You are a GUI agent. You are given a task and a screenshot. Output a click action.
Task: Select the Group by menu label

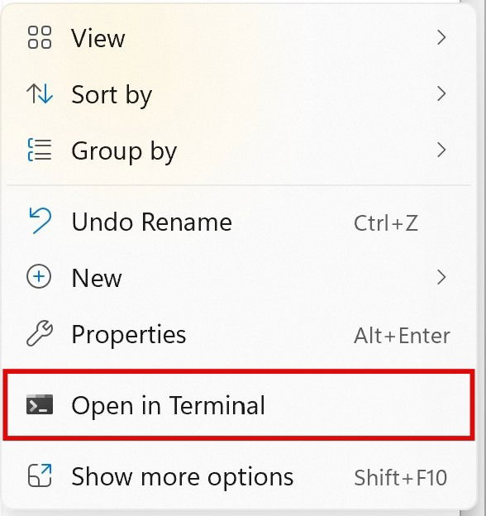coord(124,151)
